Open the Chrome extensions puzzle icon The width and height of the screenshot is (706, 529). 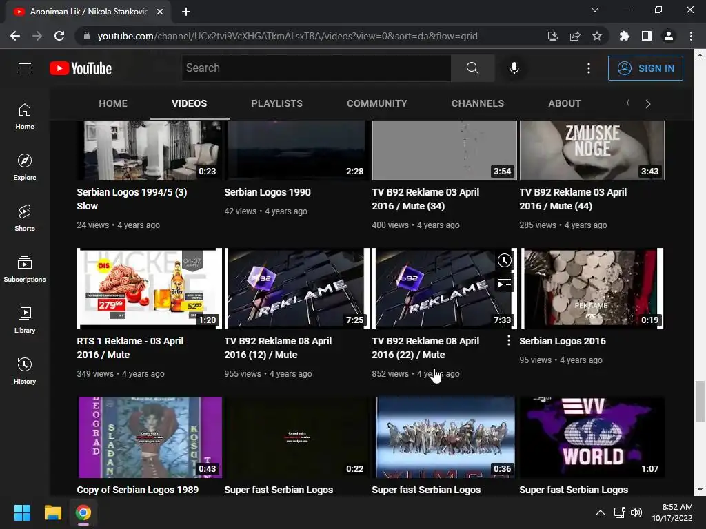[x=624, y=36]
